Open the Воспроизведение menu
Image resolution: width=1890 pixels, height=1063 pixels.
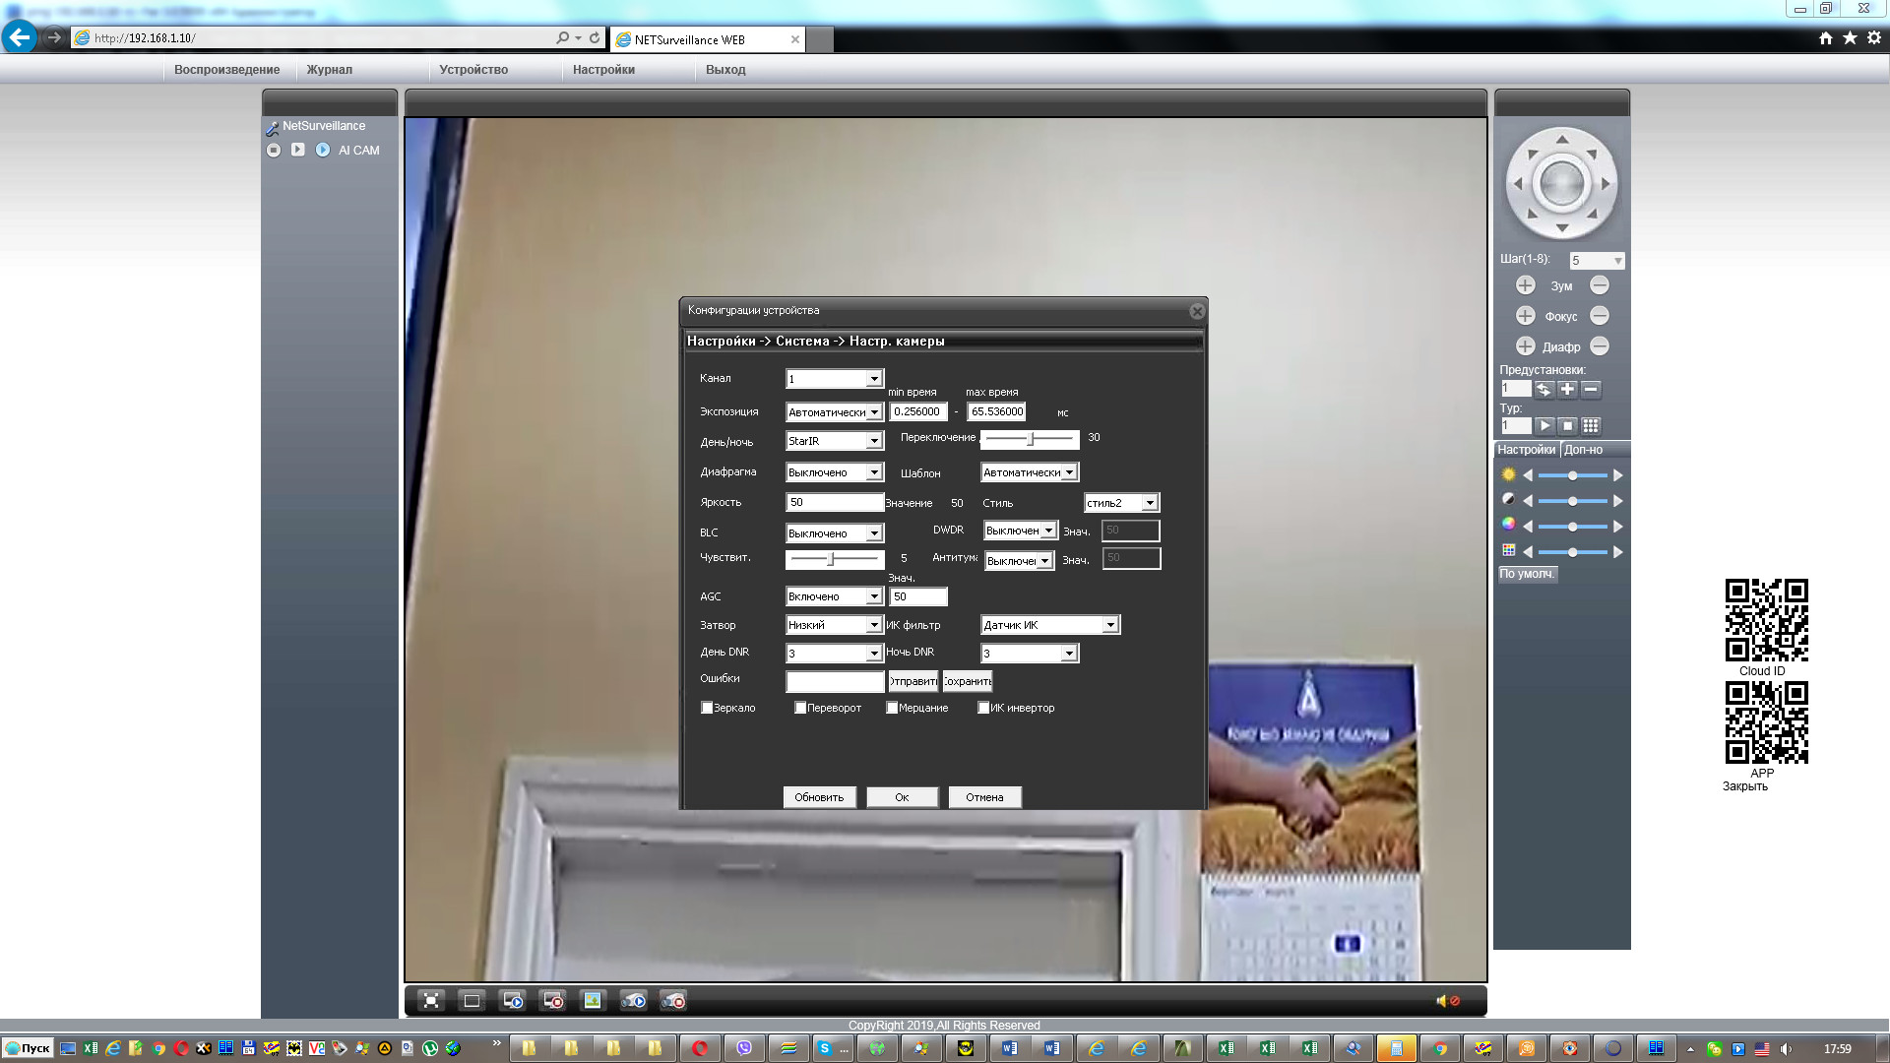[x=226, y=70]
